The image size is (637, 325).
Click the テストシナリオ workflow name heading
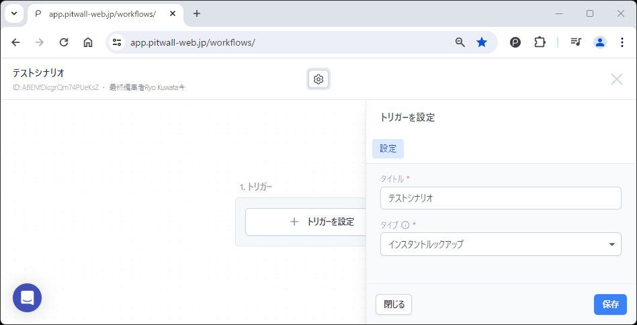click(x=38, y=73)
